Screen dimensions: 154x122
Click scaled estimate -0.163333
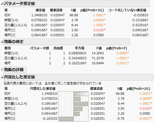pos(50,119)
